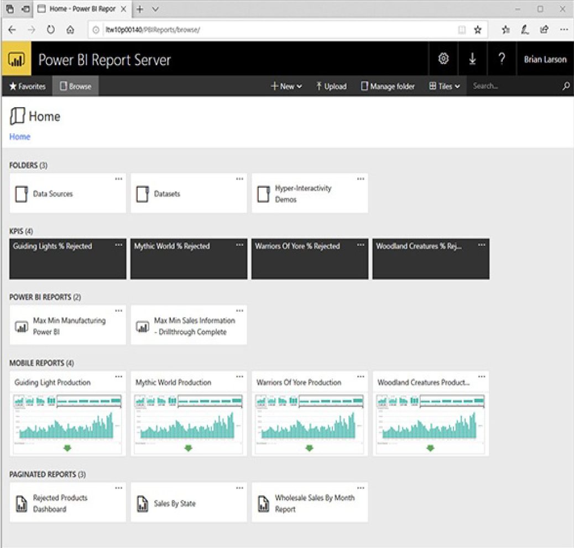Open the settings gear menu
574x548 pixels.
(x=443, y=59)
